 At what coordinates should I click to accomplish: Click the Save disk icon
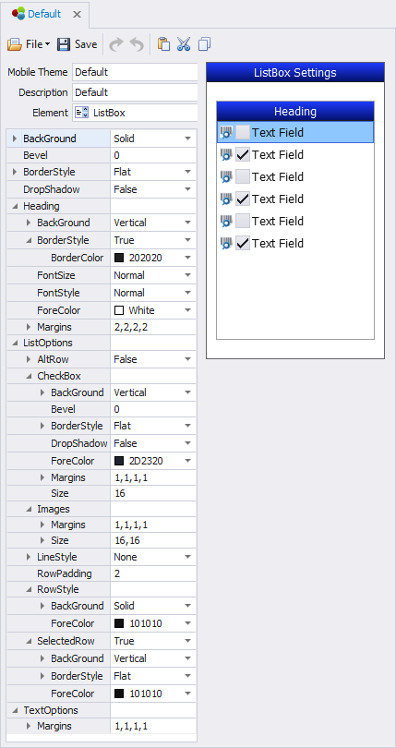coord(64,45)
